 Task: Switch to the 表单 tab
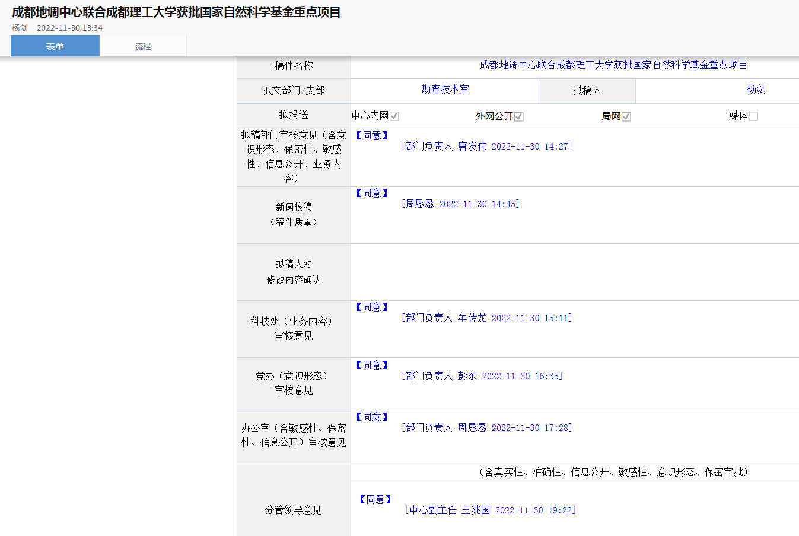point(55,46)
